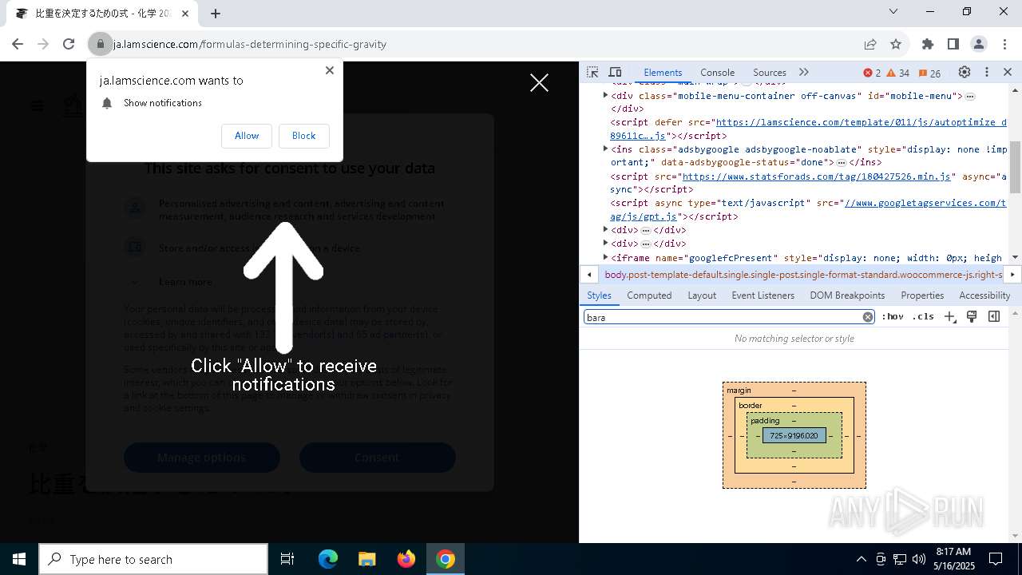Open the DOM Breakpoints tab
Viewport: 1022px width, 575px height.
[x=847, y=295]
